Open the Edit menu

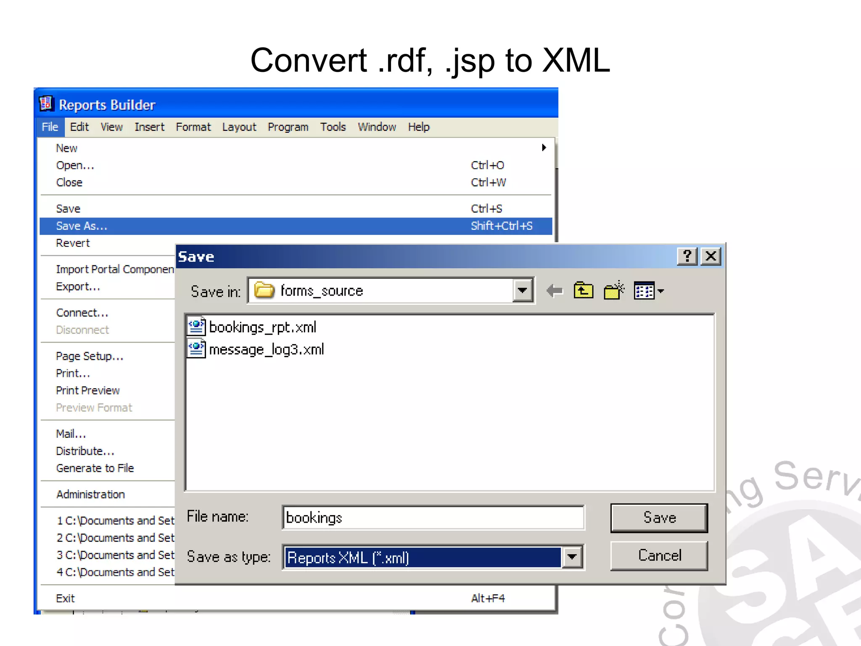click(x=79, y=127)
